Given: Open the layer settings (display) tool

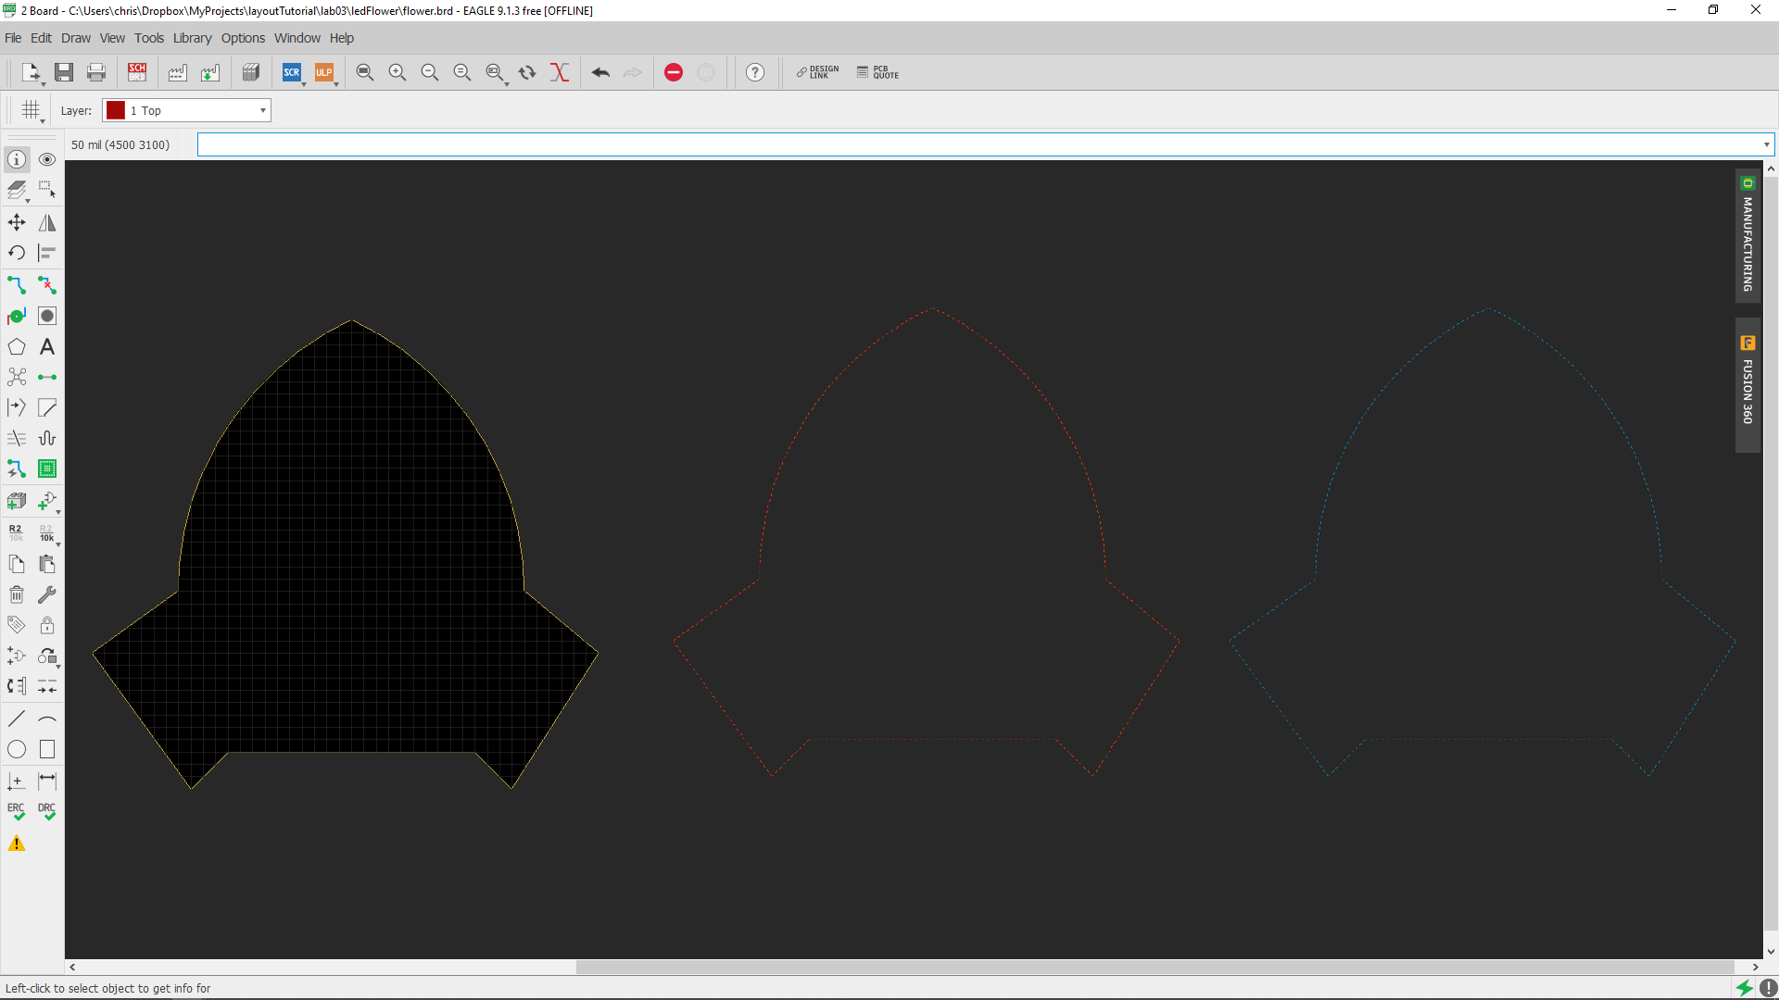Looking at the screenshot, I should (x=17, y=191).
